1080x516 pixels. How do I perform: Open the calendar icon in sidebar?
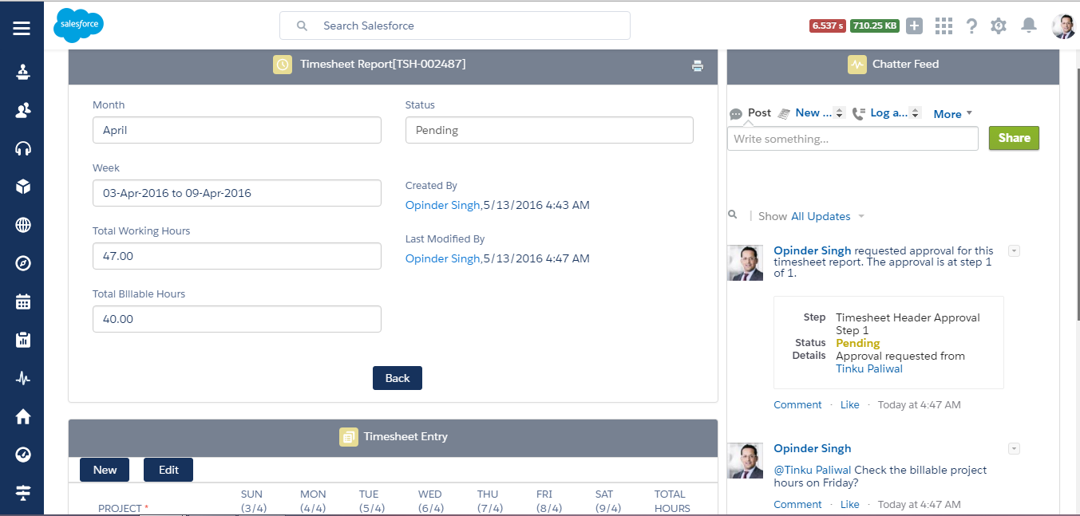pos(23,301)
